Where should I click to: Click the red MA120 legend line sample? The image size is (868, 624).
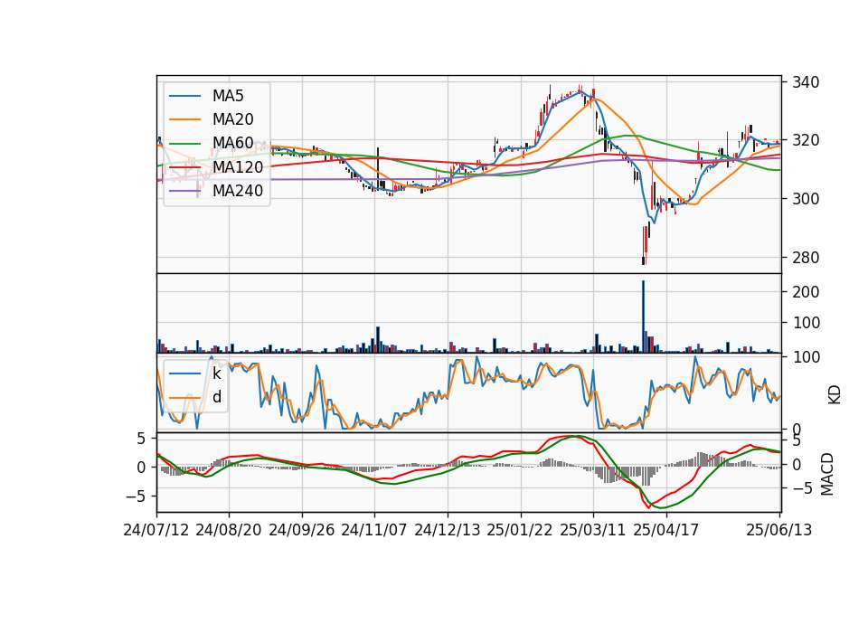184,167
